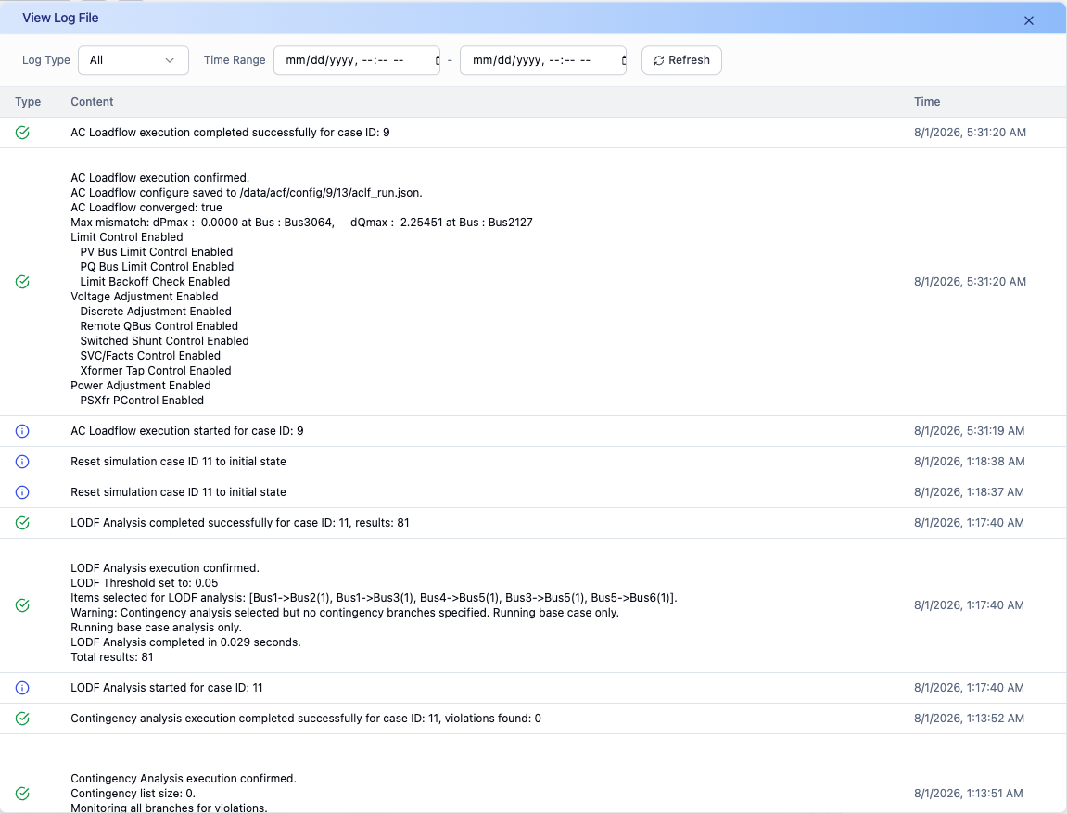Close the View Log File dialog
This screenshot has height=814, width=1067.
(x=1029, y=20)
